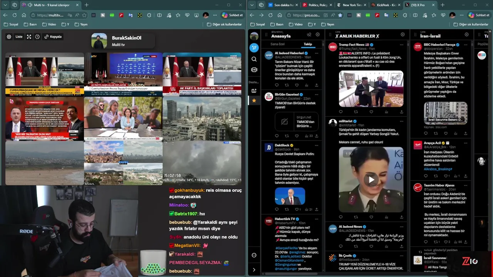Retweet the Al Jadeed Haberleri tweet
This screenshot has height=277, width=493.
tap(287, 85)
